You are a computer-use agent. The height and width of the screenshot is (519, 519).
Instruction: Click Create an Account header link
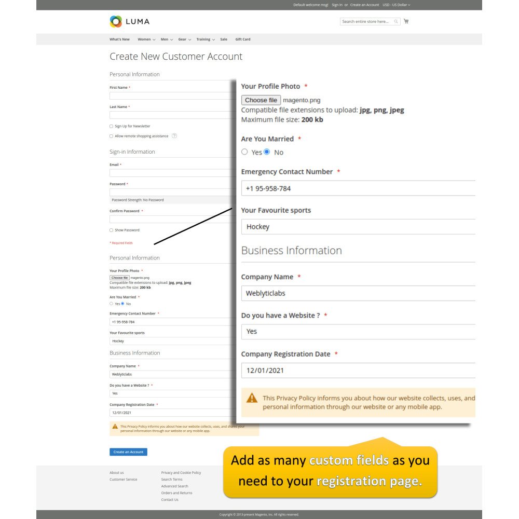click(364, 5)
